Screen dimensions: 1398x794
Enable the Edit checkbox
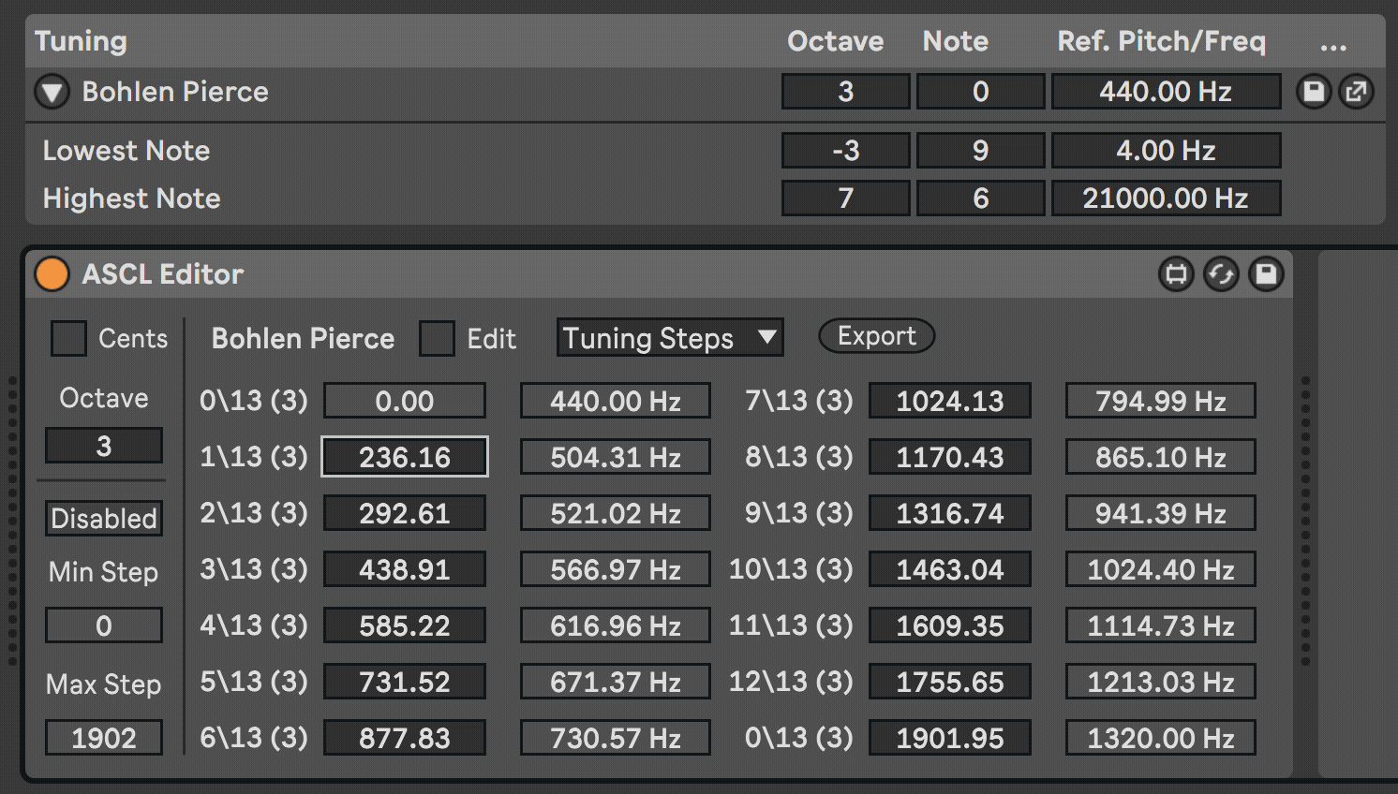click(x=437, y=338)
